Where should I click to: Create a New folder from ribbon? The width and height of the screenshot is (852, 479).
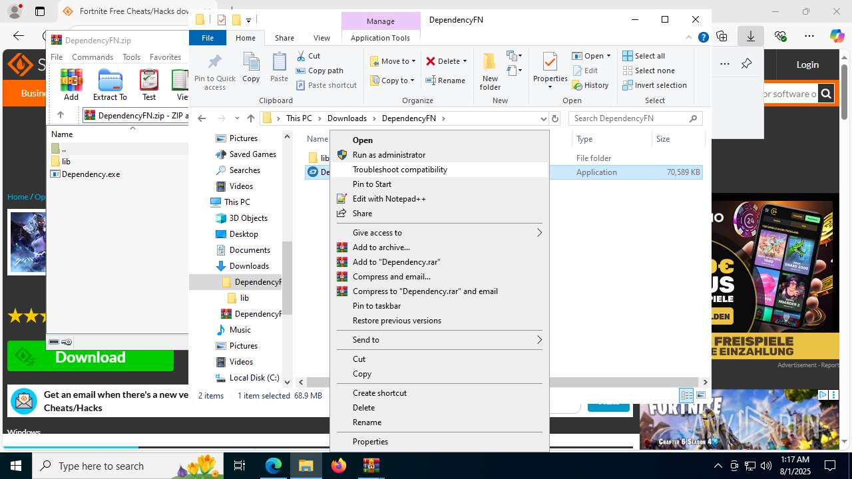490,71
